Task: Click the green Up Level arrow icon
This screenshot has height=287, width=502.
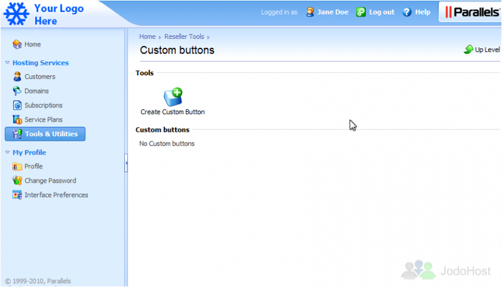Action: tap(468, 50)
